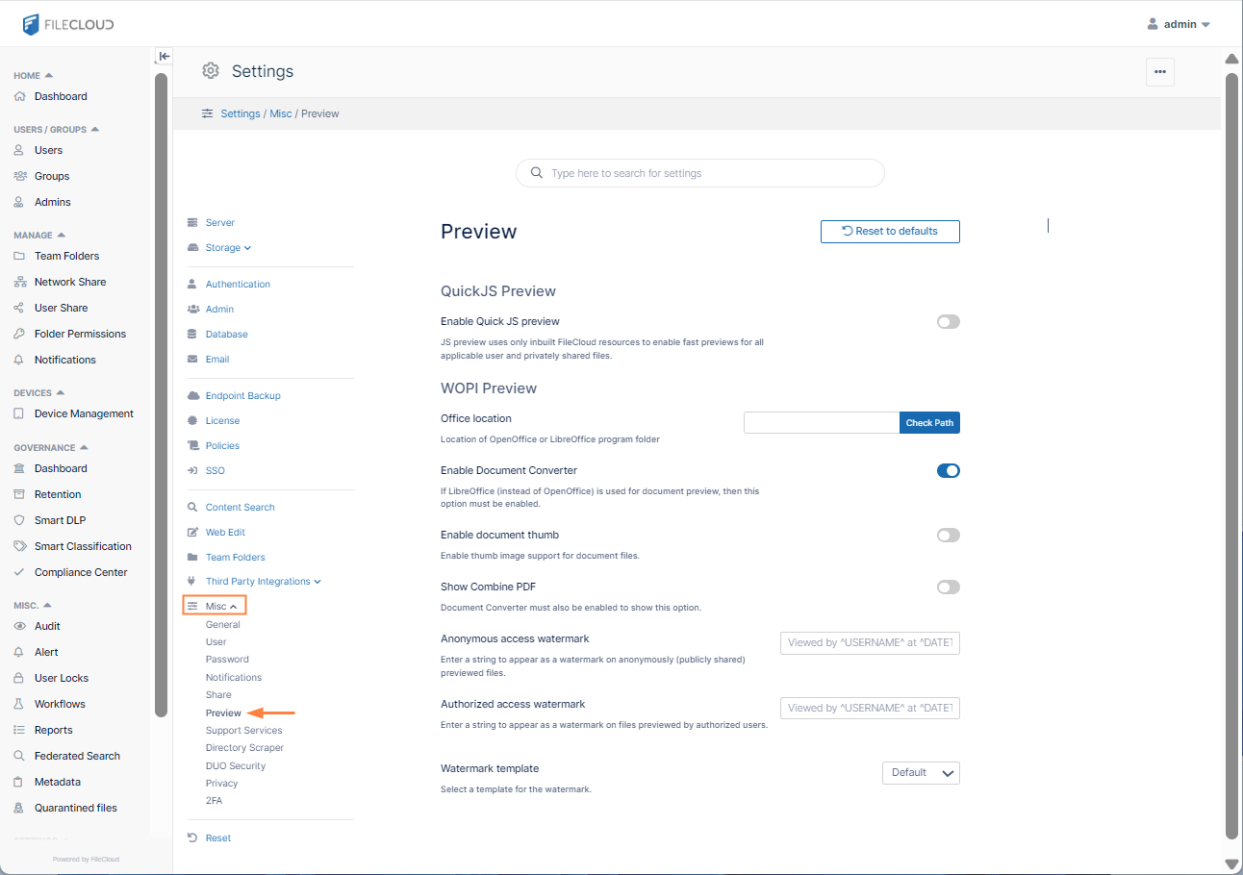Click the Smart DLP shield icon
Viewport: 1243px width, 875px height.
pos(19,520)
